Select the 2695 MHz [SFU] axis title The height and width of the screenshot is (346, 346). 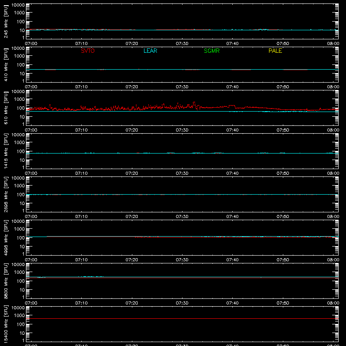6,194
